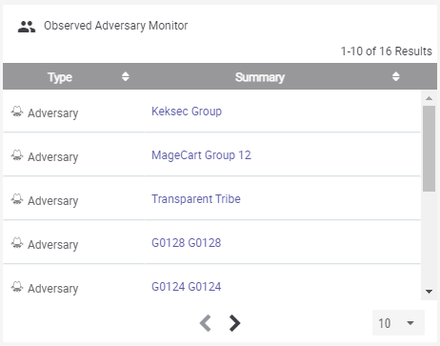The width and height of the screenshot is (440, 346).
Task: Open MageCart Group 12 link
Action: pos(201,155)
